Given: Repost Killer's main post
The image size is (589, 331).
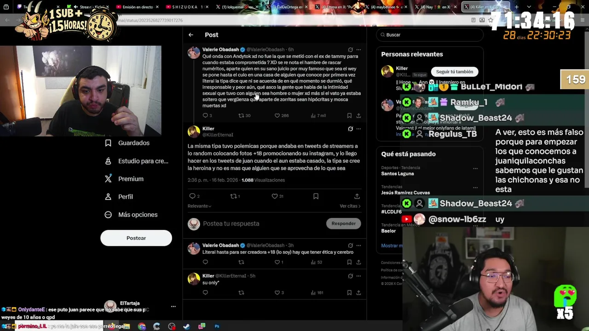Looking at the screenshot, I should coord(235,196).
